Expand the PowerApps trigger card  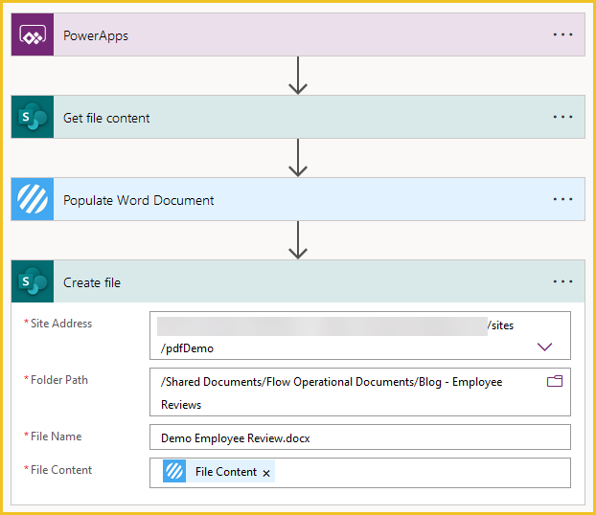coord(298,34)
